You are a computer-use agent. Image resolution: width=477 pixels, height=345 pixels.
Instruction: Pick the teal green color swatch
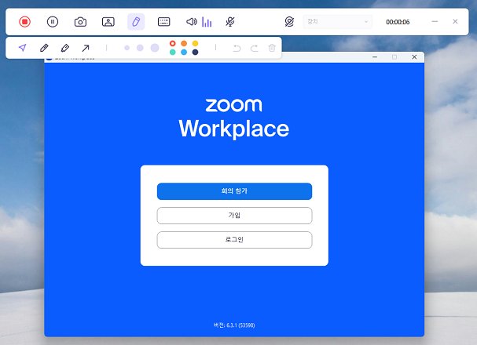(172, 53)
